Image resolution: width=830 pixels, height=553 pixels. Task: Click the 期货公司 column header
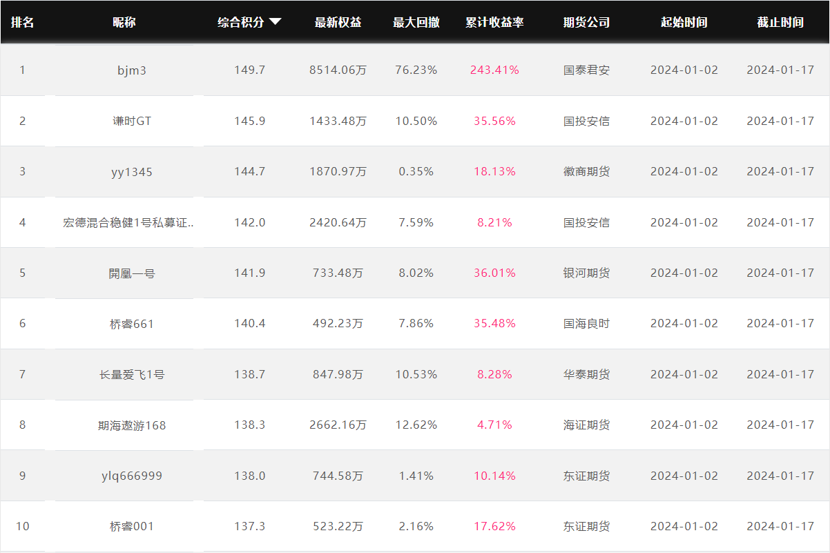(x=587, y=22)
